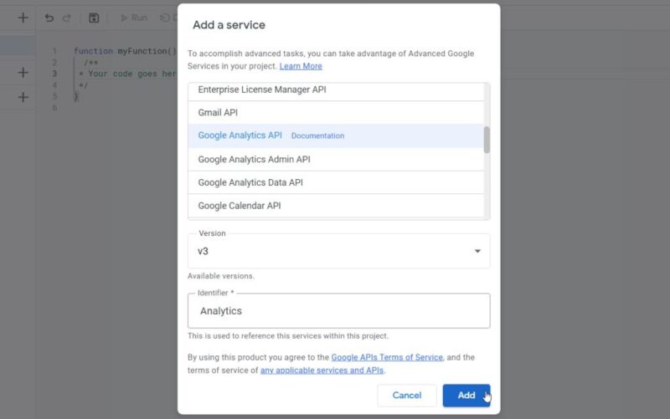Click the top plus icon to add file
The height and width of the screenshot is (419, 670).
tap(23, 18)
